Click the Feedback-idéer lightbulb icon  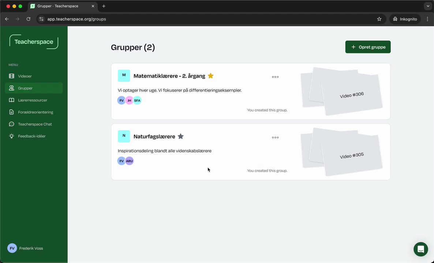[x=11, y=136]
